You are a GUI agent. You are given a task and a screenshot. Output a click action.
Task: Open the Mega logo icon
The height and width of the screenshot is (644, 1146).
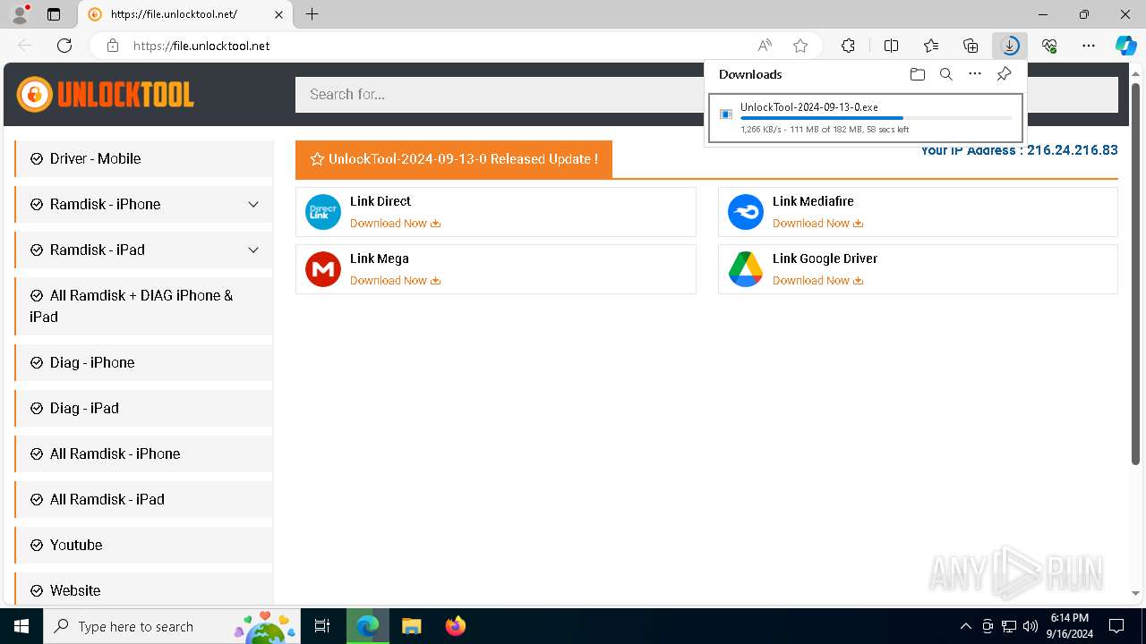323,269
